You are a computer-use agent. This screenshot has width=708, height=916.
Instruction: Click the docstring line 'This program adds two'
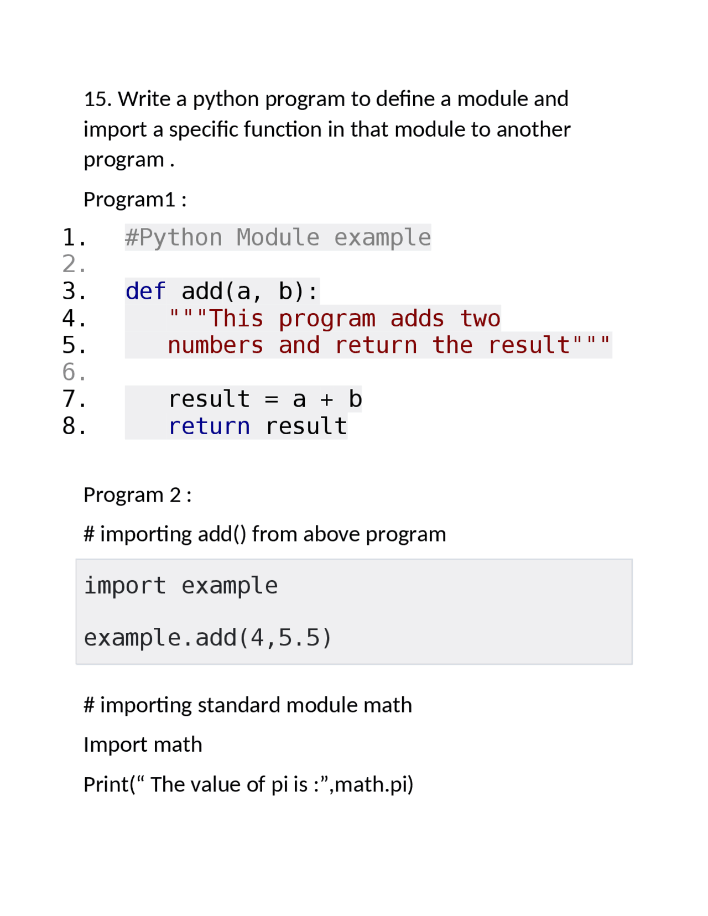click(334, 318)
